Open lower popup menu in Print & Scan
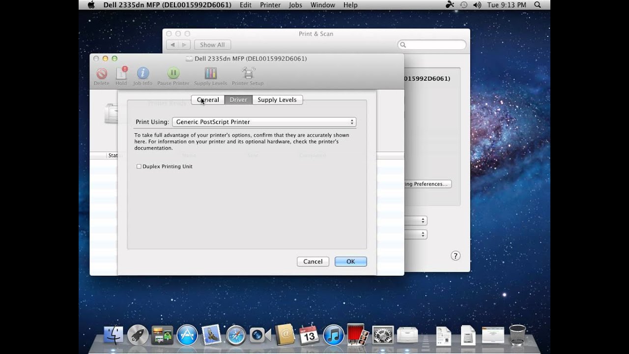Image resolution: width=629 pixels, height=354 pixels. (416, 235)
